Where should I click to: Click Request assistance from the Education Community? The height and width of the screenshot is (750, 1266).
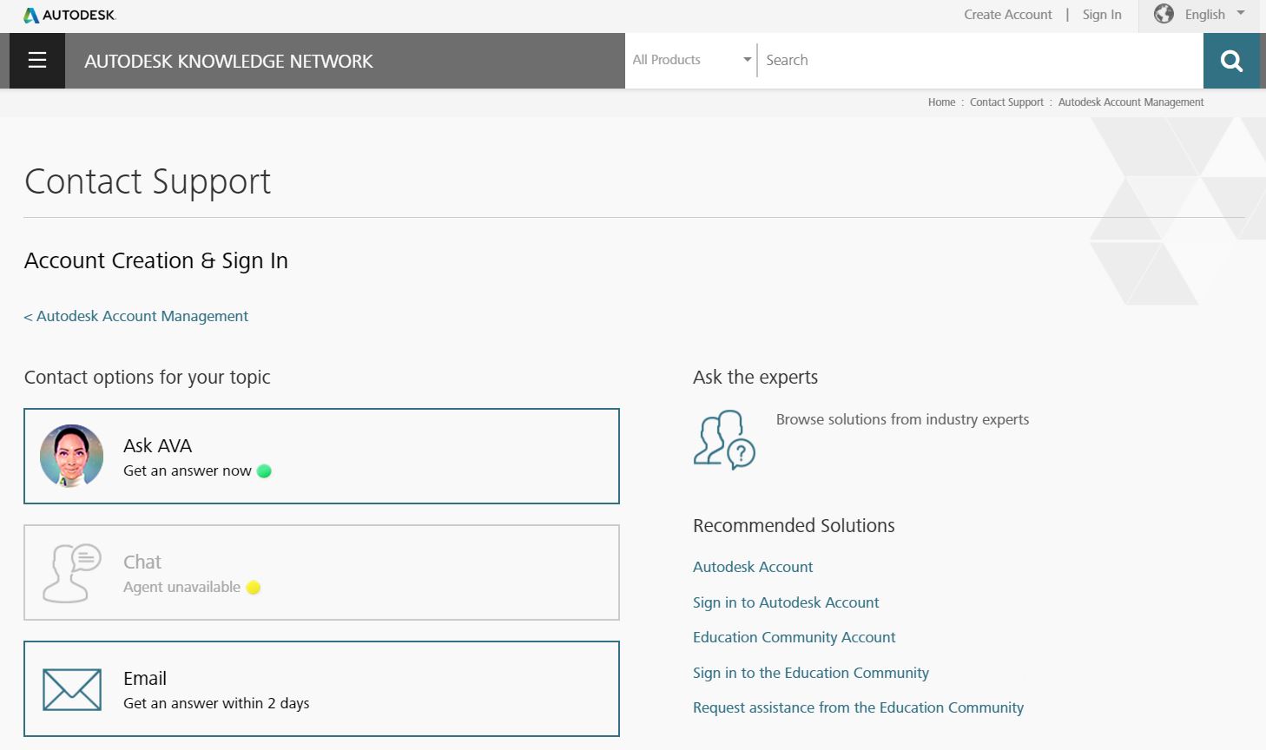tap(858, 707)
